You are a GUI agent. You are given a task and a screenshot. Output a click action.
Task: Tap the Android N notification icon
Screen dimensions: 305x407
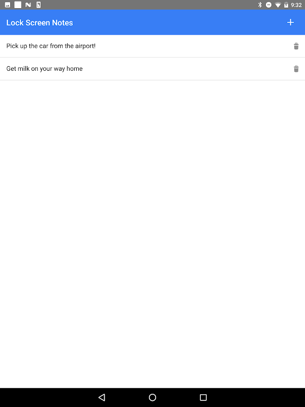28,5
